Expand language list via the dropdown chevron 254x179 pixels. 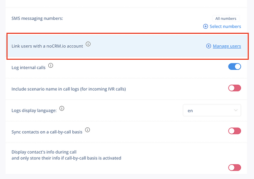point(236,110)
